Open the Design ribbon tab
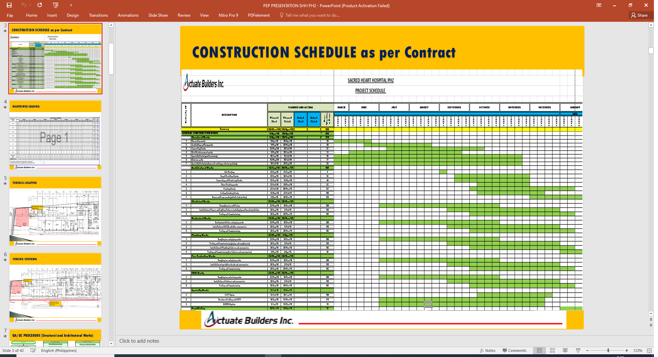 [73, 15]
